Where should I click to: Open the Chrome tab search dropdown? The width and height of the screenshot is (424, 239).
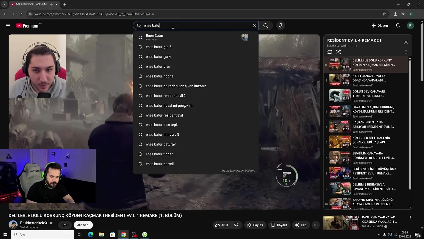click(x=4, y=4)
